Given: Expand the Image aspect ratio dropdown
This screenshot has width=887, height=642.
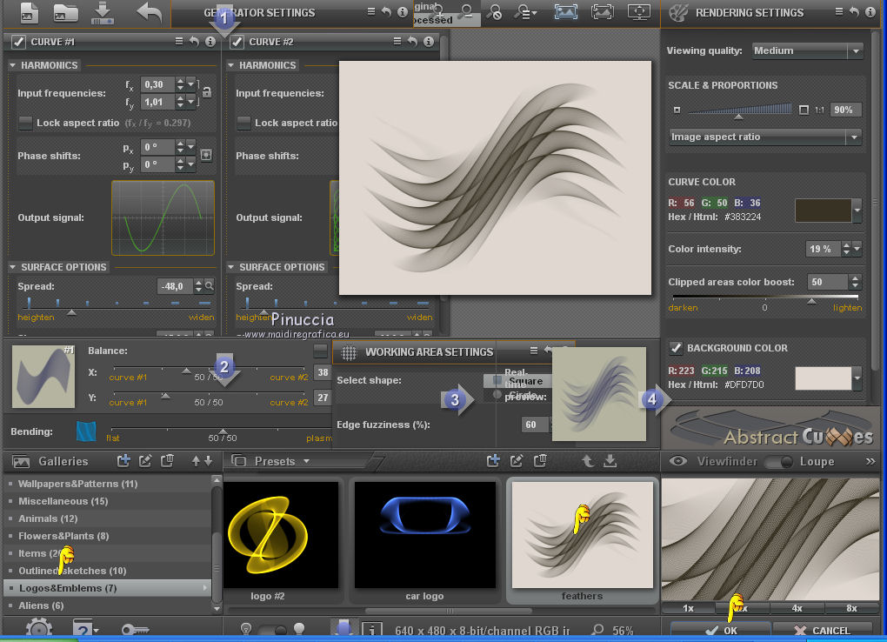Looking at the screenshot, I should pos(765,137).
